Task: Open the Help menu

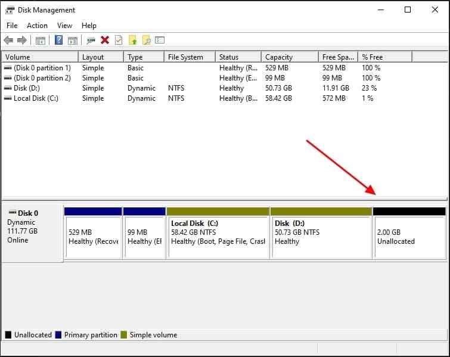Action: coord(89,26)
